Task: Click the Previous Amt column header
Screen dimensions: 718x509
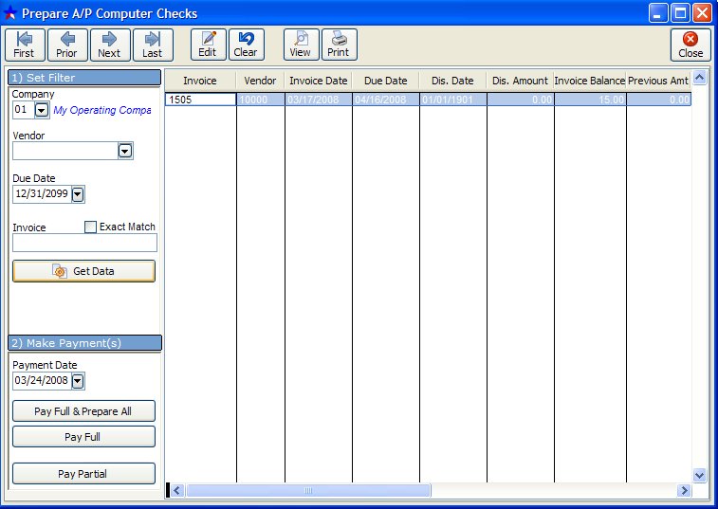Action: coord(658,81)
